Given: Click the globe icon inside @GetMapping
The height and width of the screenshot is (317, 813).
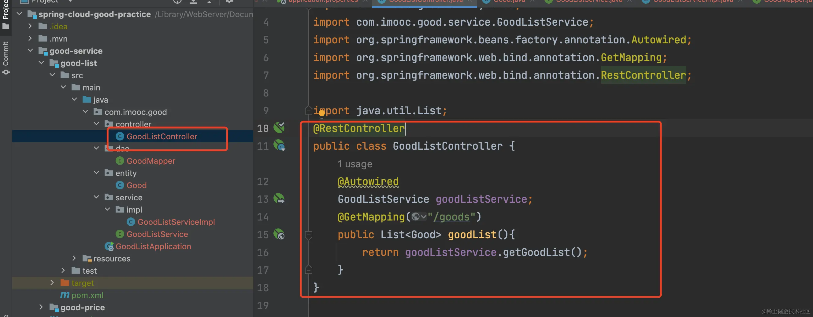Looking at the screenshot, I should (416, 217).
